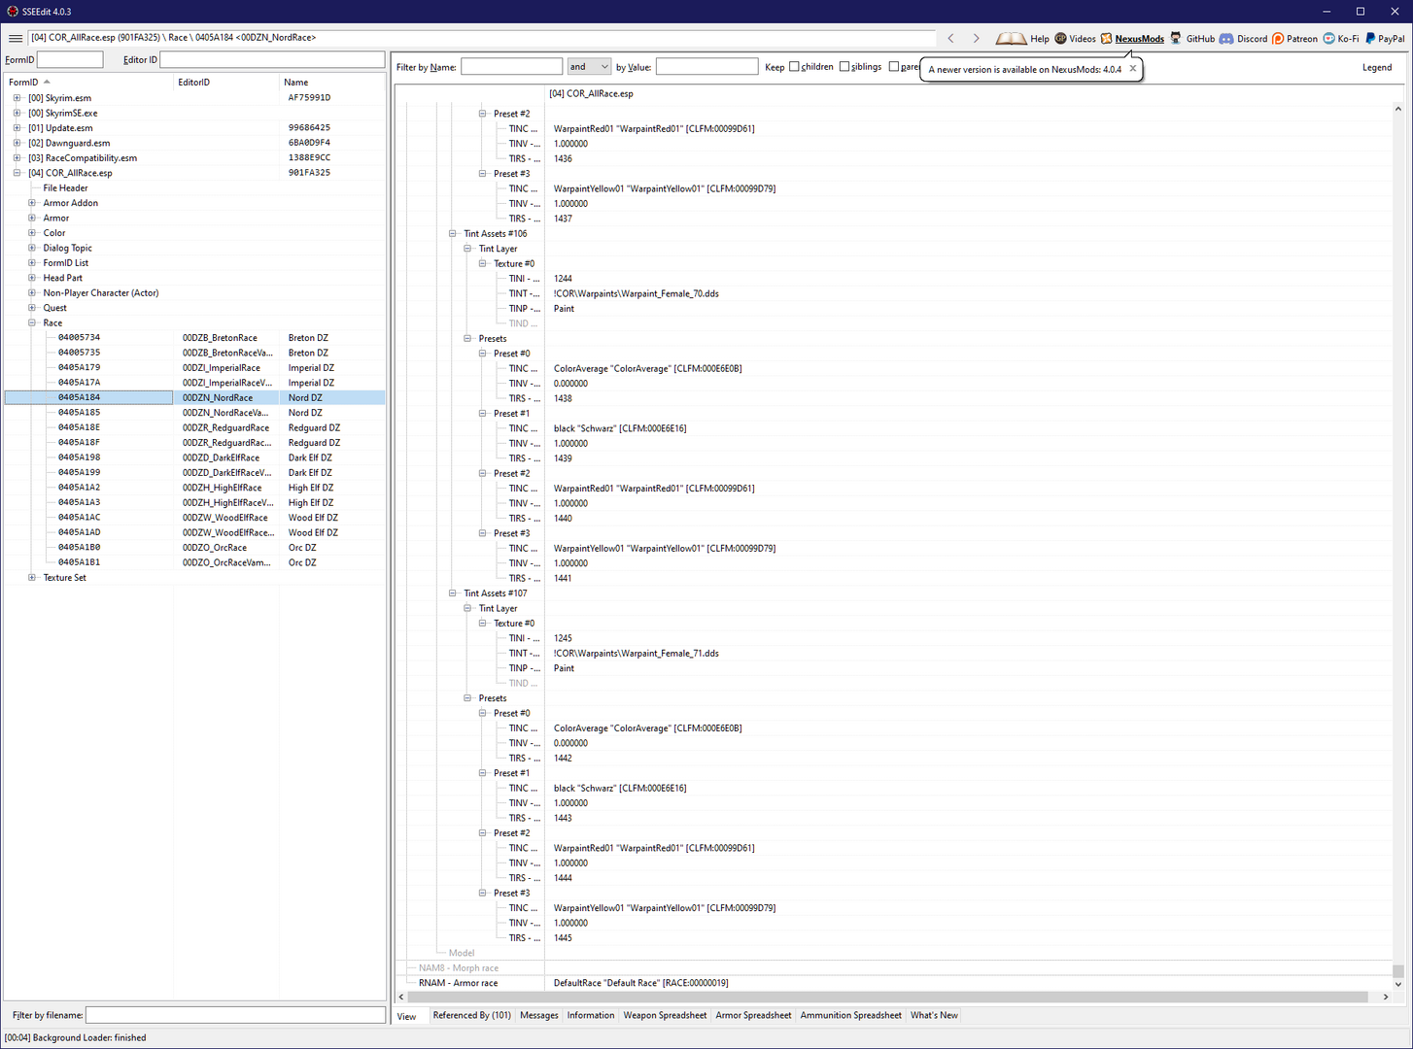
Task: Open the What's New tab
Action: pos(934,1015)
